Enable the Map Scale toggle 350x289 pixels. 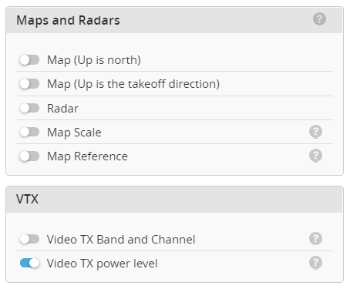coord(29,133)
